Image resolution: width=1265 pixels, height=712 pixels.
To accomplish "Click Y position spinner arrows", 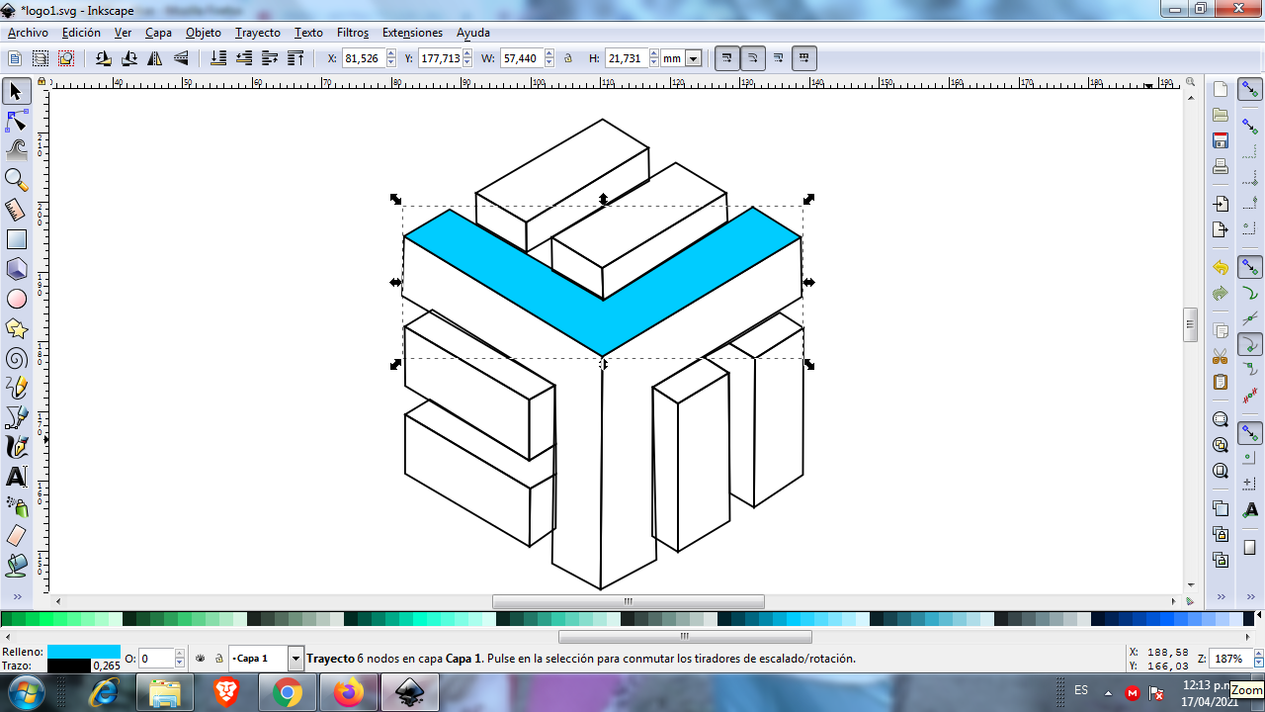I will click(x=469, y=58).
